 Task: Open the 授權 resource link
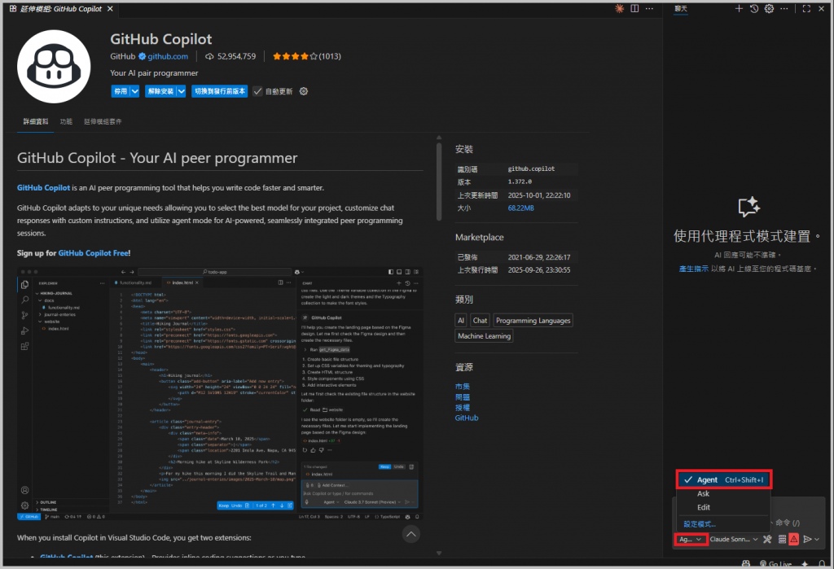tap(463, 407)
